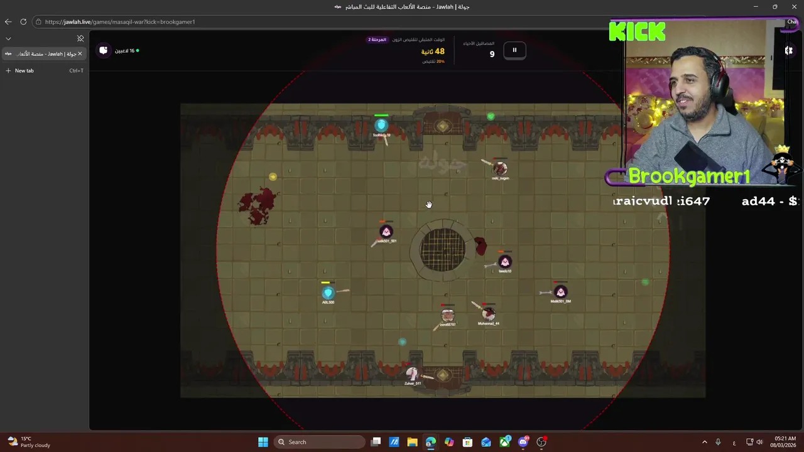
Task: Collapse the vertical tabs chevron
Action: click(8, 38)
